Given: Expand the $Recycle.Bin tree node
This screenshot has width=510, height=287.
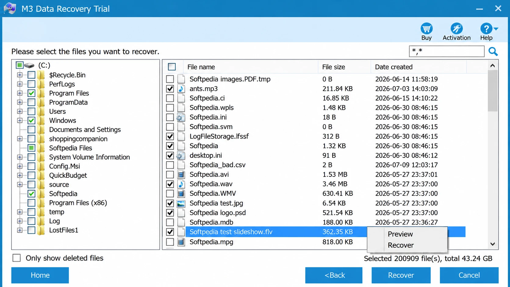Looking at the screenshot, I should tap(20, 75).
